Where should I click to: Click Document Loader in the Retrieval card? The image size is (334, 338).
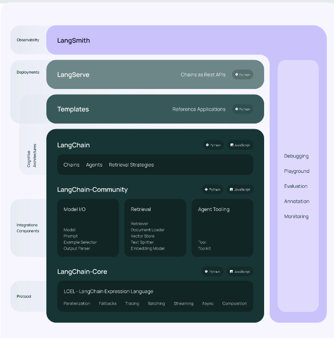(147, 230)
